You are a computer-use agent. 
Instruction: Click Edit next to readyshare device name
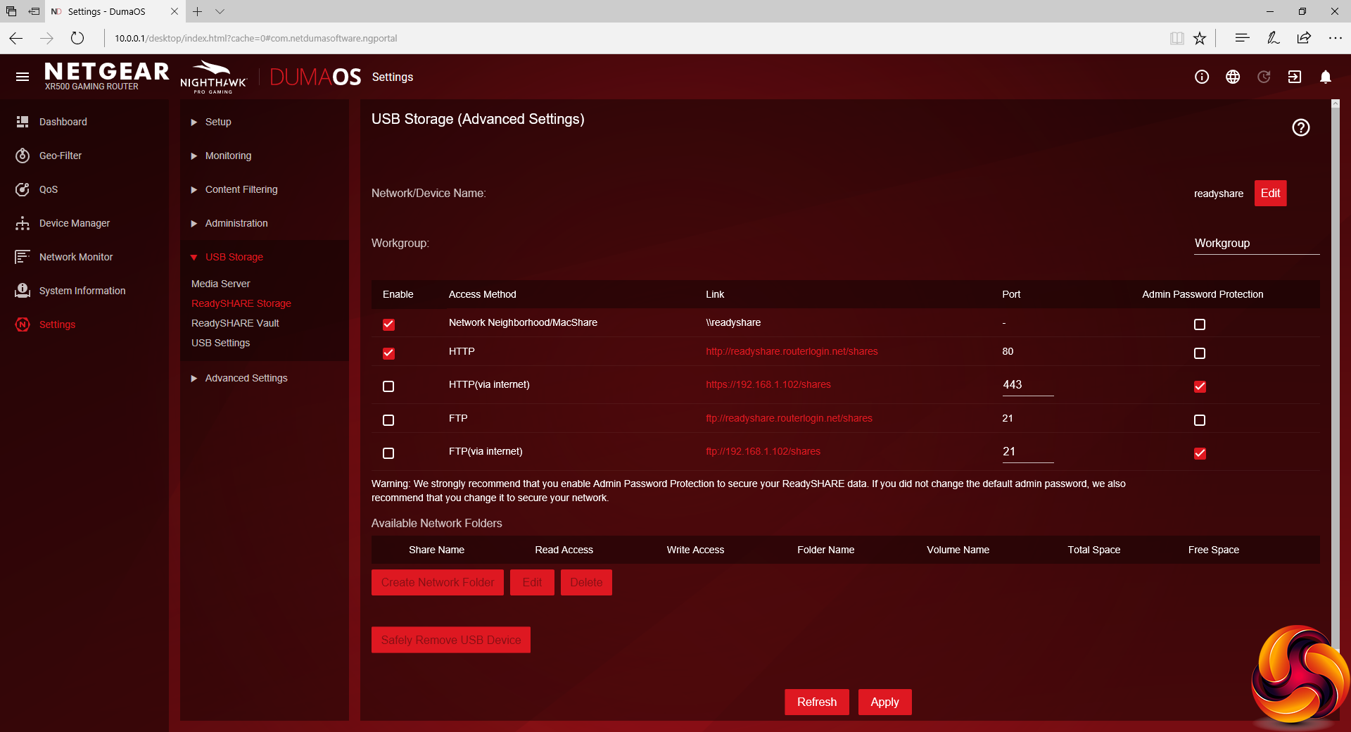pyautogui.click(x=1270, y=194)
